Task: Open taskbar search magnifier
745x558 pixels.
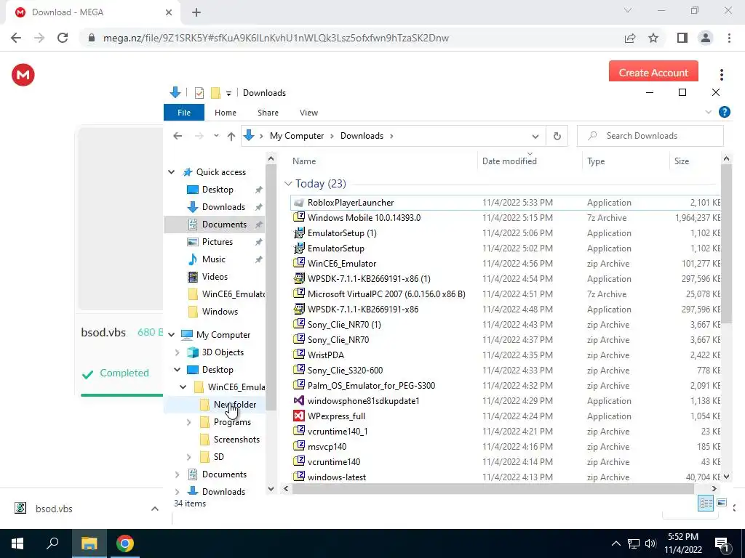Action: tap(52, 543)
